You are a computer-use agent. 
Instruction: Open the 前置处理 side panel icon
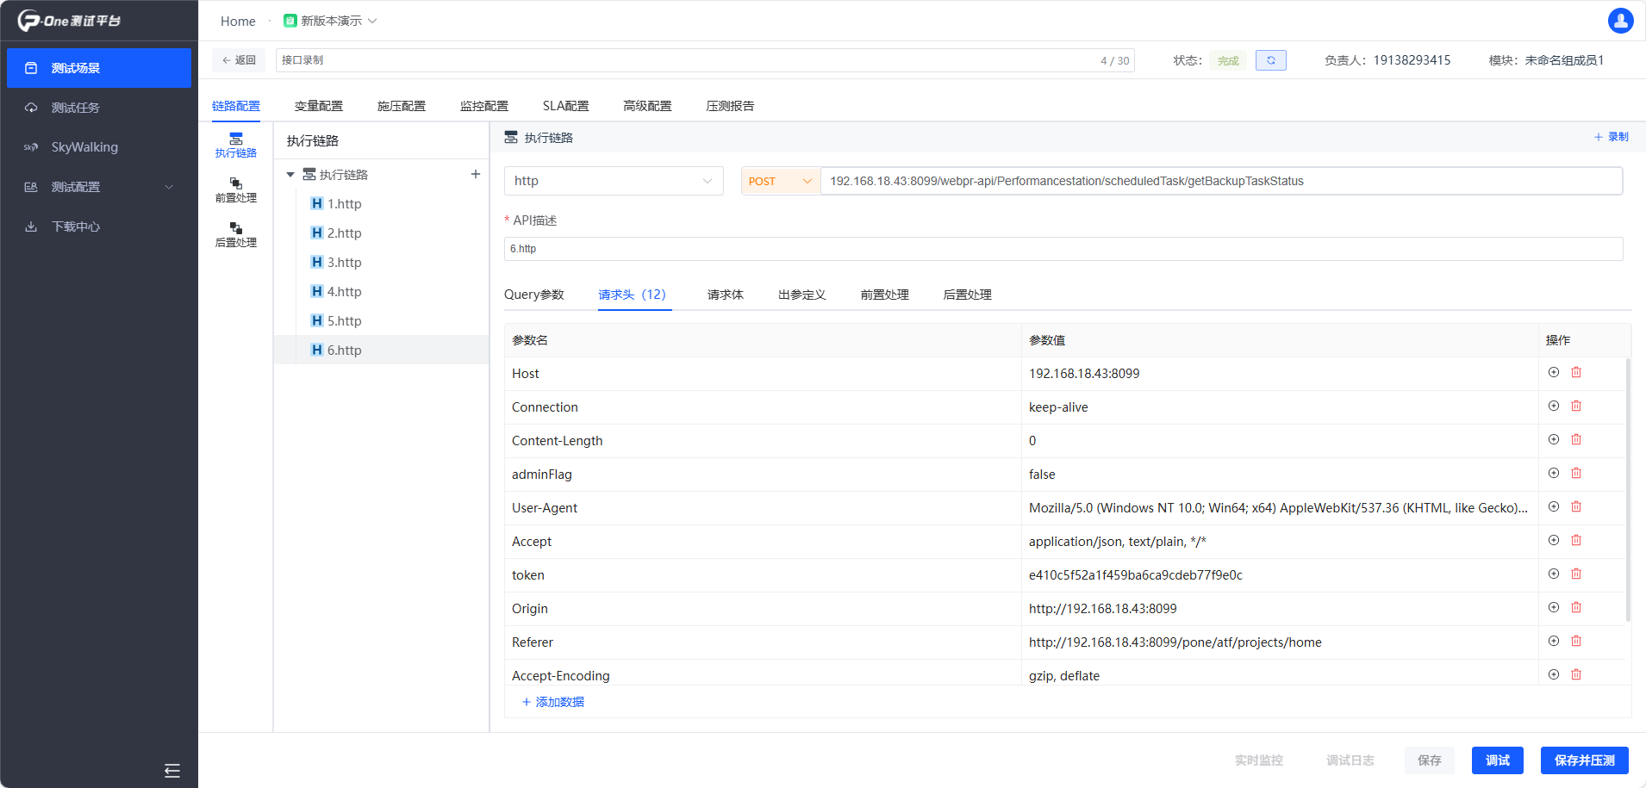pyautogui.click(x=235, y=189)
